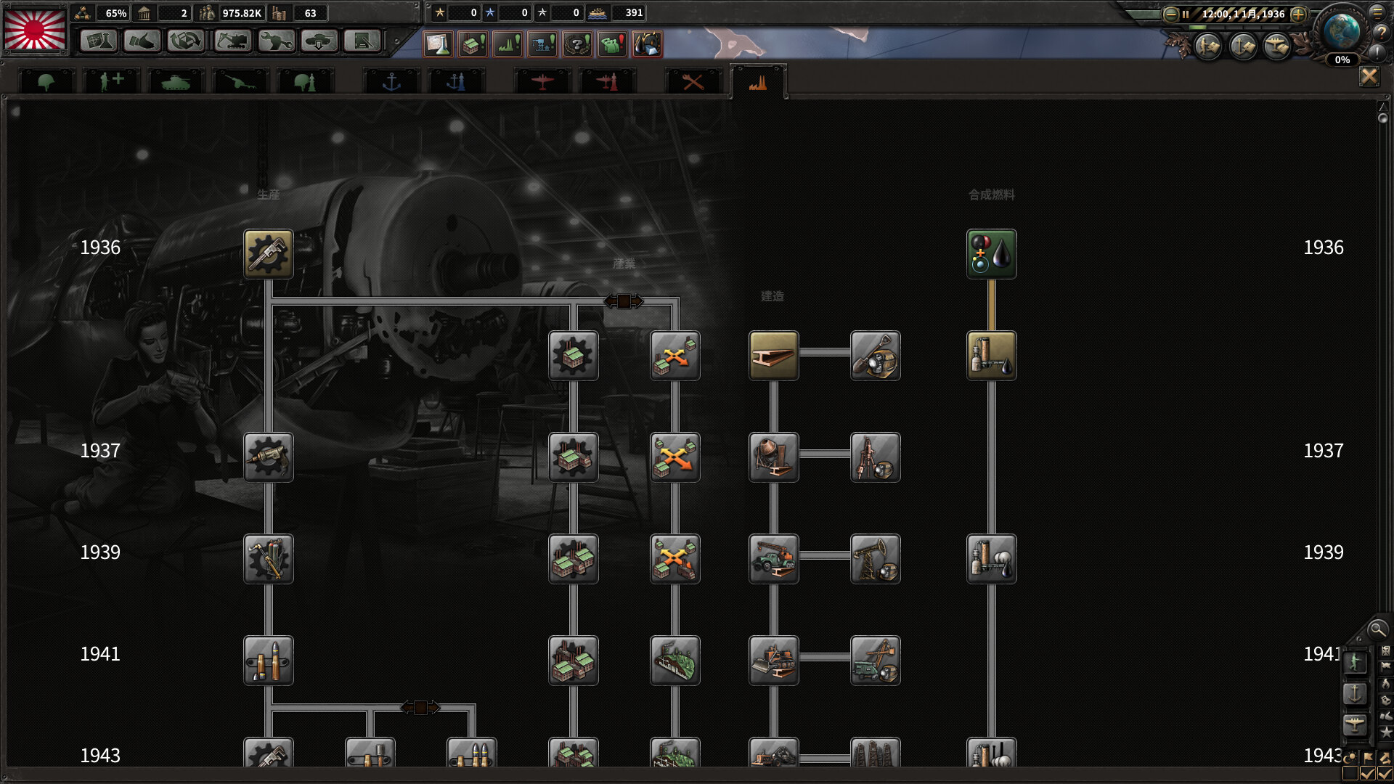
Task: Toggle the crossed arrows map checkbox
Action: tap(1385, 774)
